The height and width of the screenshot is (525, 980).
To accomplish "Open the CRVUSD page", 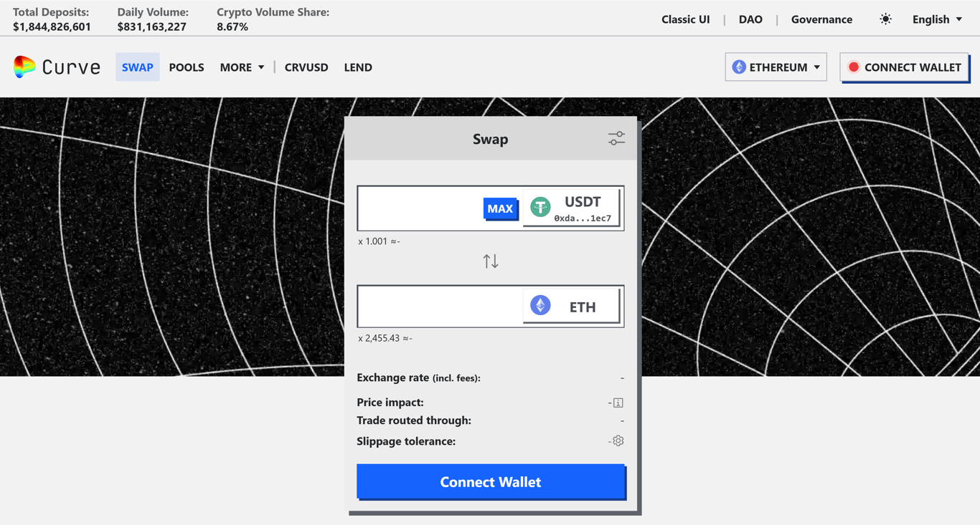I will tap(306, 67).
